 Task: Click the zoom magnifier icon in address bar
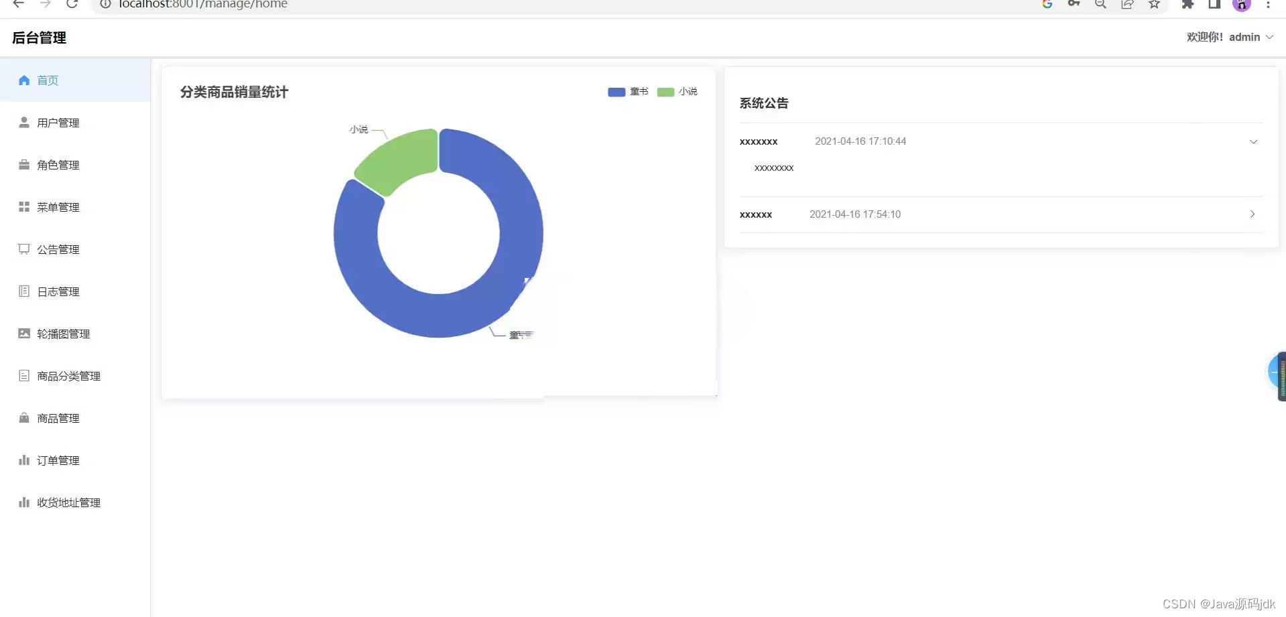1100,4
